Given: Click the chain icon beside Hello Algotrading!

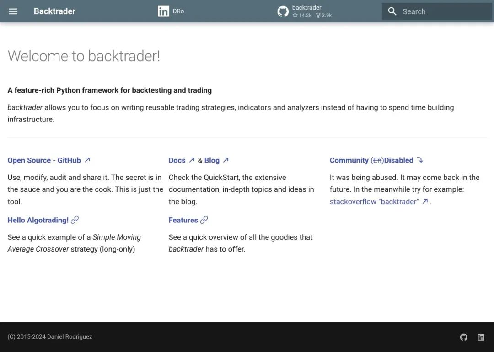Looking at the screenshot, I should pyautogui.click(x=75, y=220).
